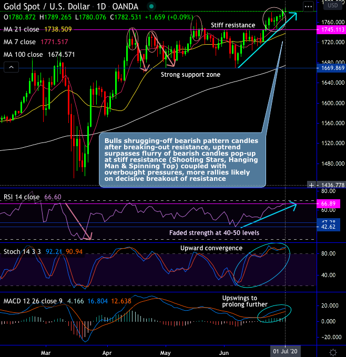Screen dimensions: 346x357
Task: Click the Mar label on time axis
Action: point(46,353)
